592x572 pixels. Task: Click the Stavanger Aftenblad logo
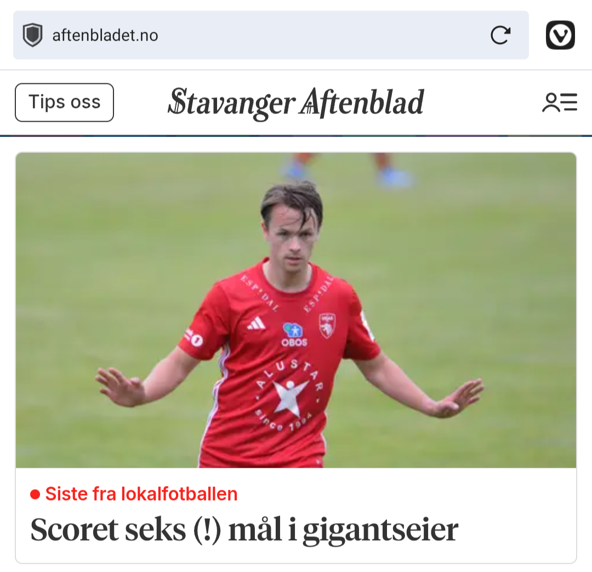[296, 103]
